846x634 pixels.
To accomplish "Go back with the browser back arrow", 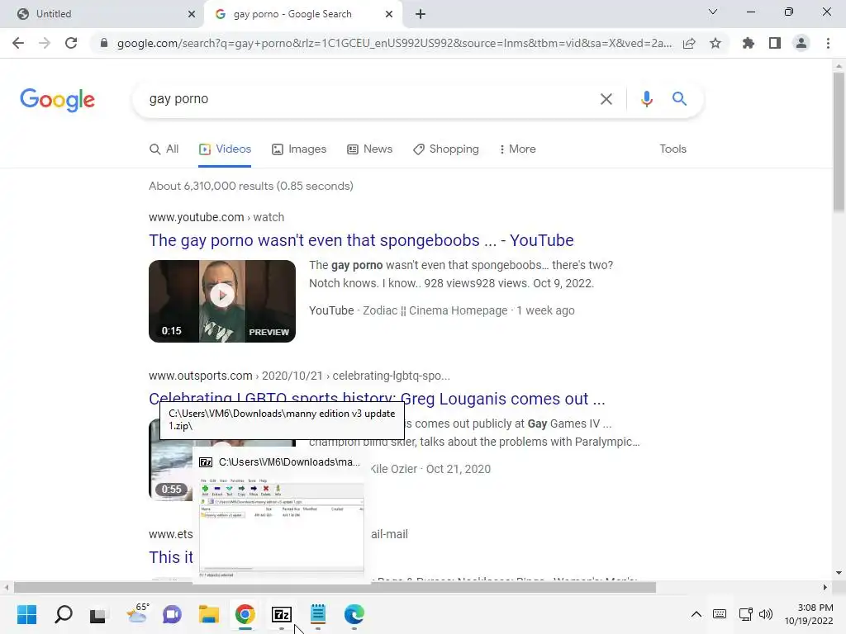I will pos(18,43).
